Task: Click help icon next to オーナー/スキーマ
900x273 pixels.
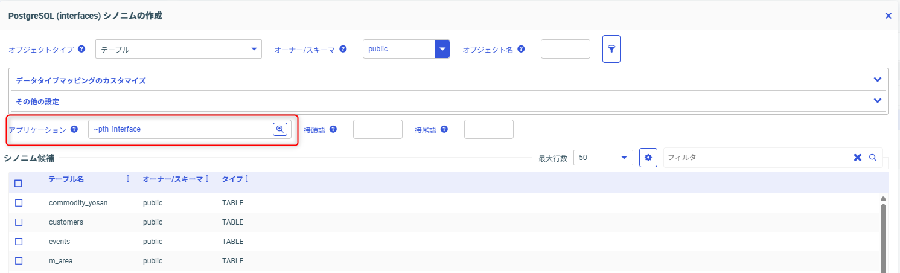Action: coord(343,49)
